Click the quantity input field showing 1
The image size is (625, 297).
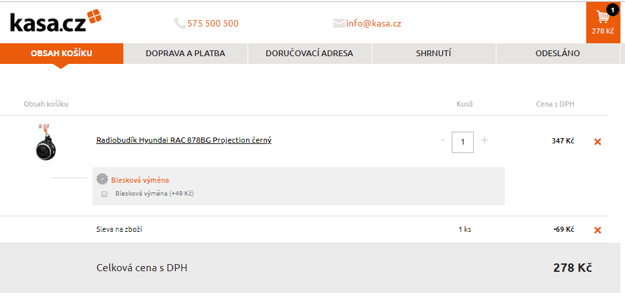click(463, 142)
